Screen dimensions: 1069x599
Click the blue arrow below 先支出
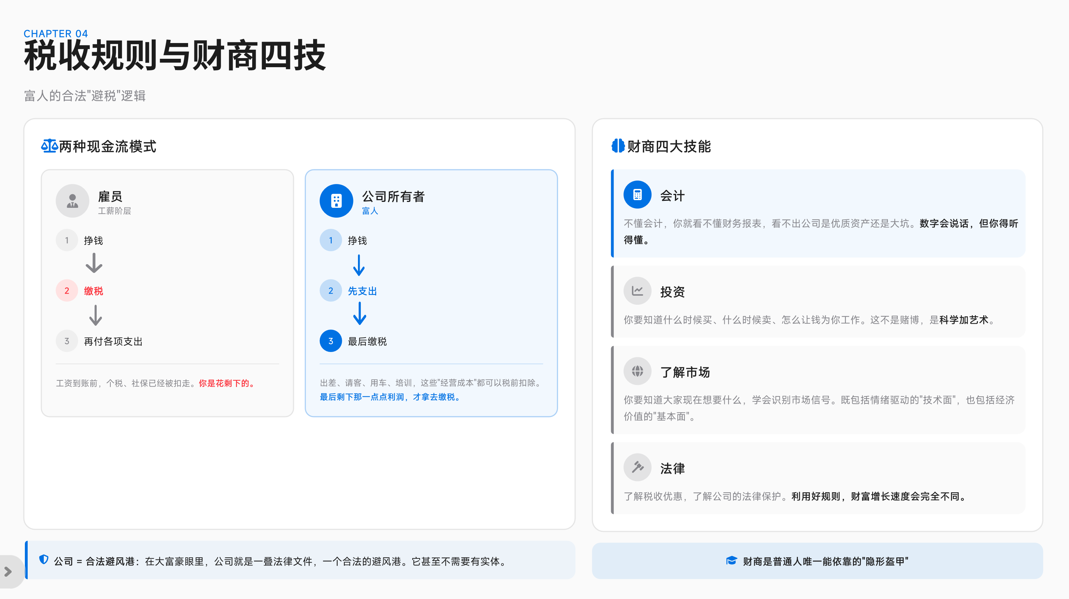pos(359,314)
